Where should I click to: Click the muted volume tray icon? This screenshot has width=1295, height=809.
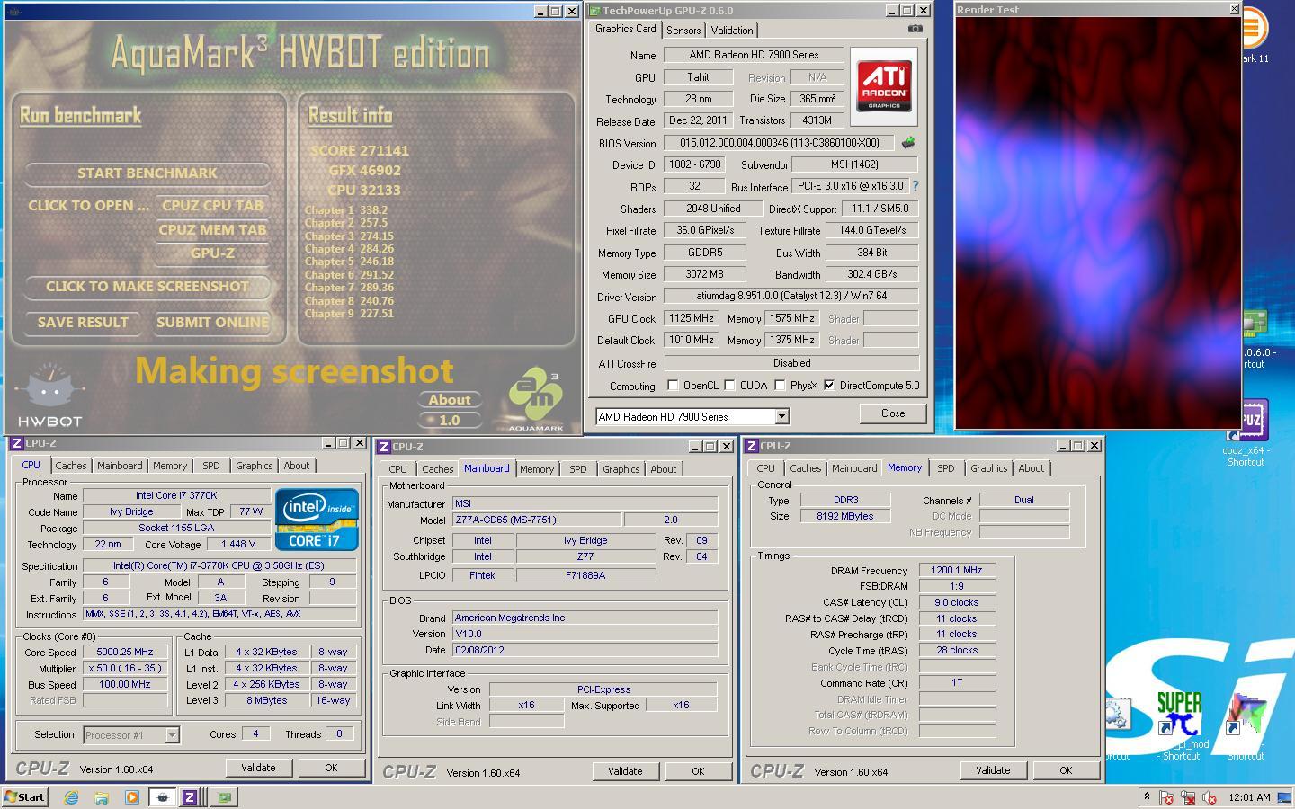1210,797
